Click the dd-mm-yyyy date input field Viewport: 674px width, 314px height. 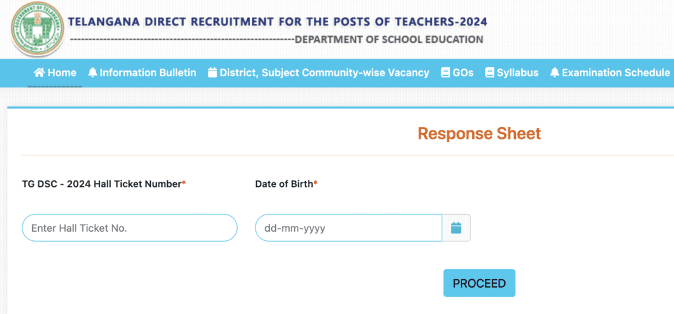348,228
